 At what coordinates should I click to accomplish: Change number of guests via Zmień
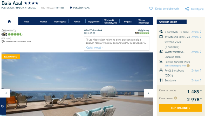(x=196, y=32)
